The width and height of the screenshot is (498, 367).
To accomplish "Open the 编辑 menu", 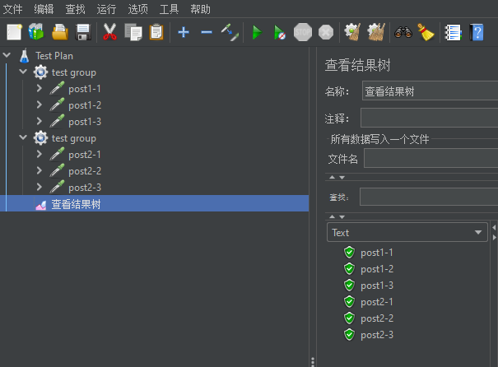I will (x=44, y=9).
